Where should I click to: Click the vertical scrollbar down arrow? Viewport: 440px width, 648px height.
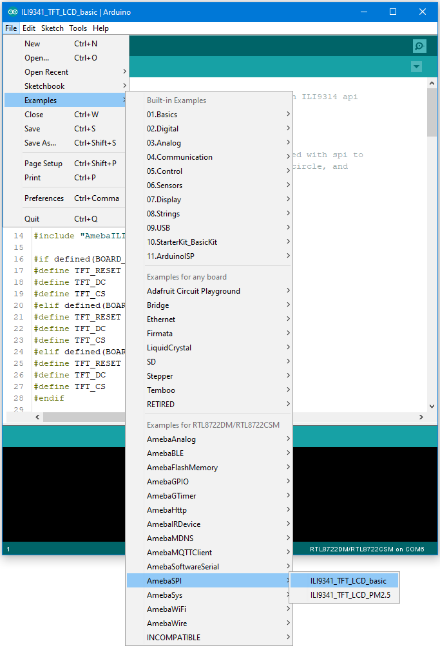[432, 406]
